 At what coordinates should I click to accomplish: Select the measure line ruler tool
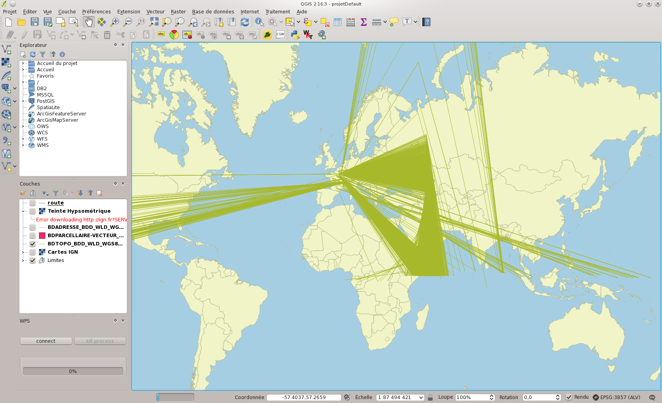click(377, 22)
